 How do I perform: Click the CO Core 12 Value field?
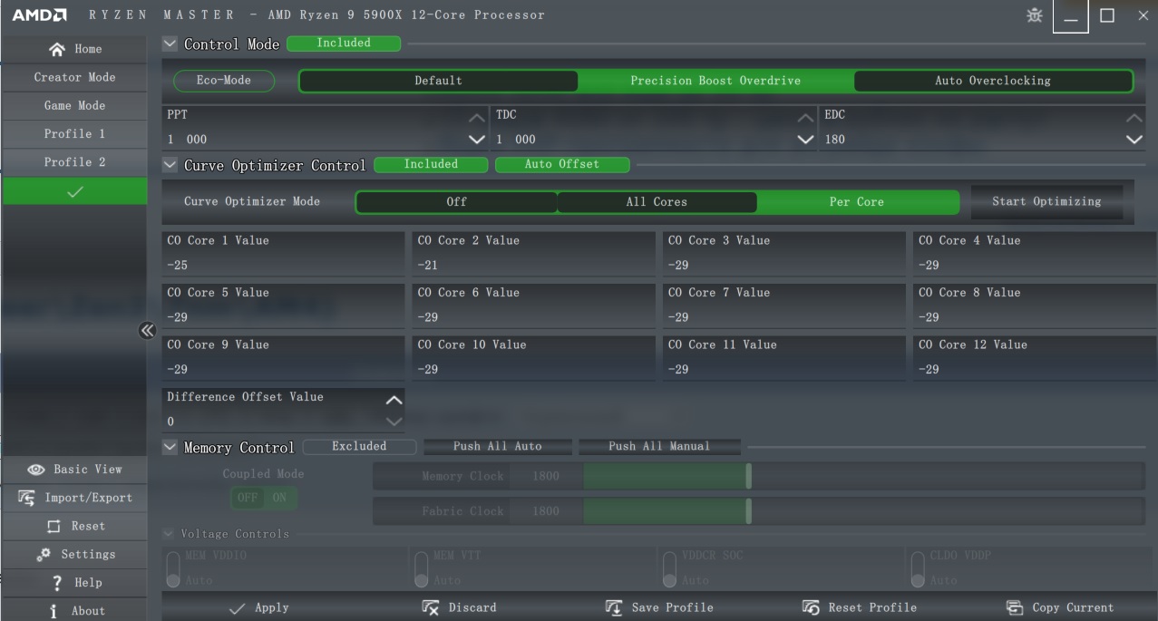[1035, 358]
